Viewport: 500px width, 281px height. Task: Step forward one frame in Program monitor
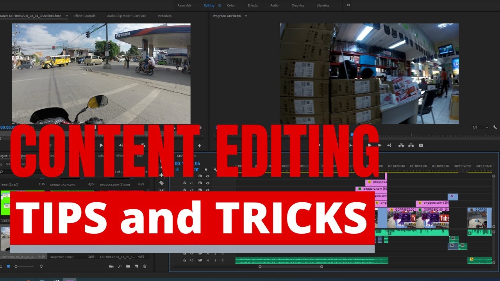point(379,145)
